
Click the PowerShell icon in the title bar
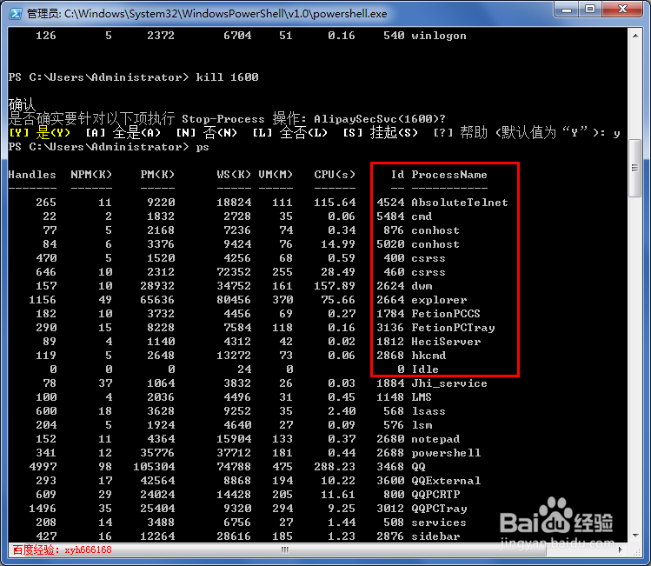[16, 14]
